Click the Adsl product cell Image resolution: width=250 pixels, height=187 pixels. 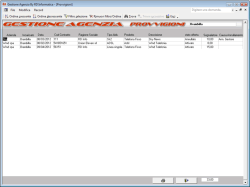136,43
